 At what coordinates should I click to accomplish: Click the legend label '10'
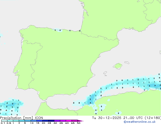(x=32, y=123)
